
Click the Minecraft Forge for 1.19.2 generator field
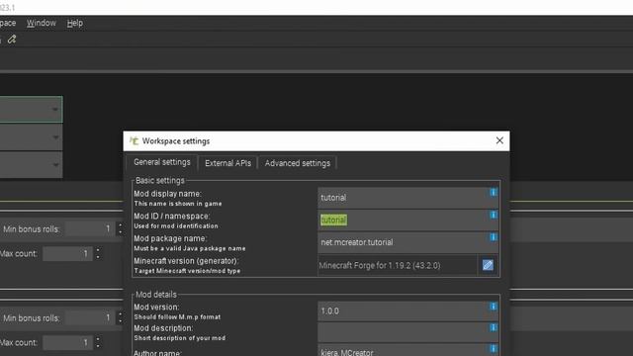pos(398,265)
